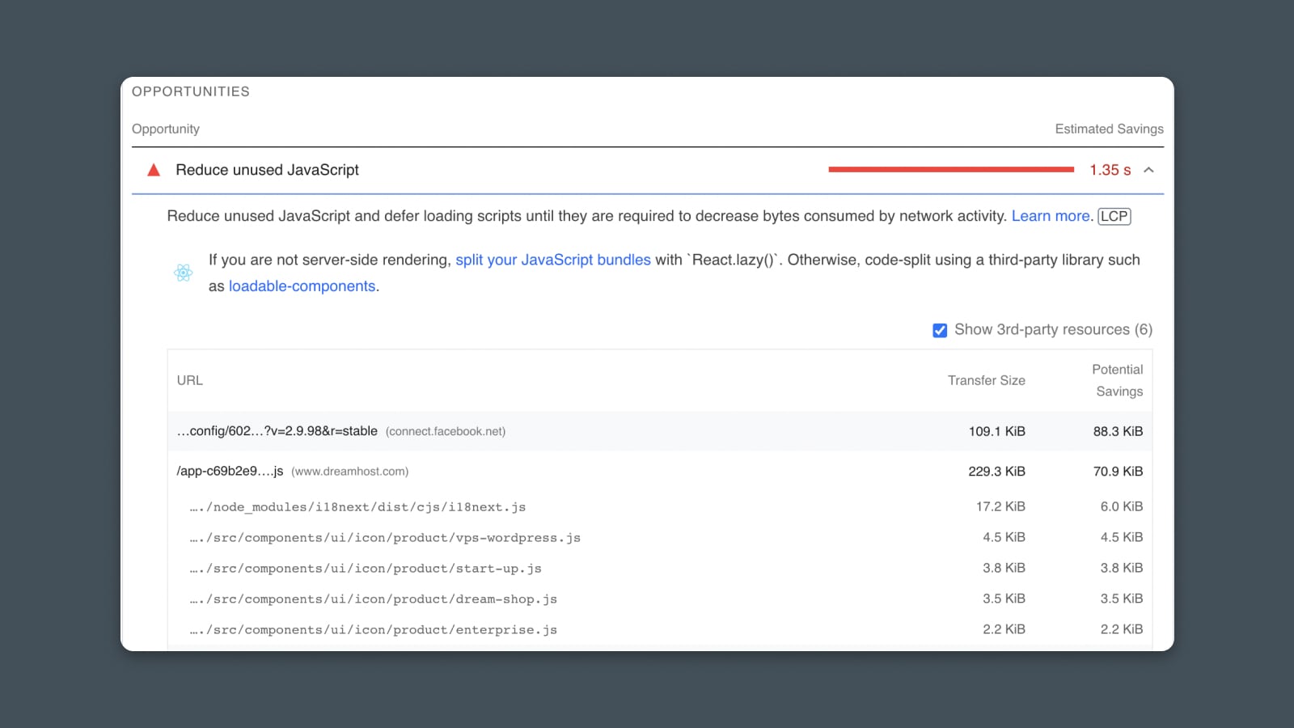
Task: Select the connect.facebook.net config URL row
Action: pos(277,431)
